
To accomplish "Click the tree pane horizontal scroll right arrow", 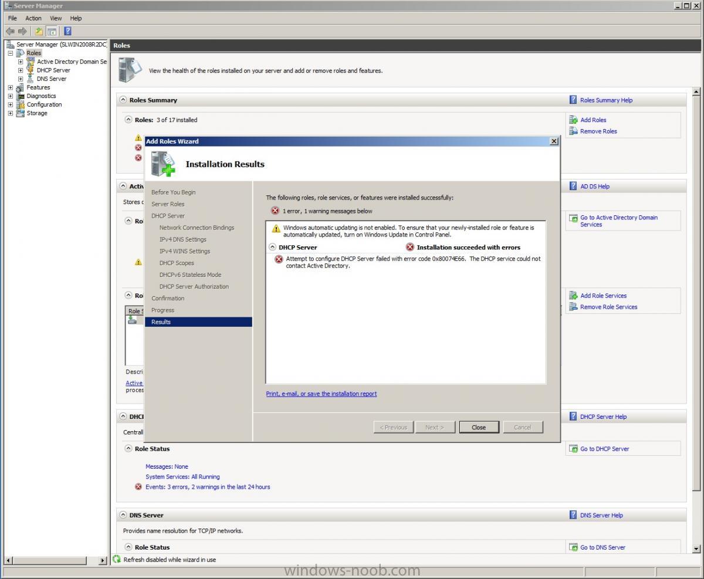I will coord(104,560).
